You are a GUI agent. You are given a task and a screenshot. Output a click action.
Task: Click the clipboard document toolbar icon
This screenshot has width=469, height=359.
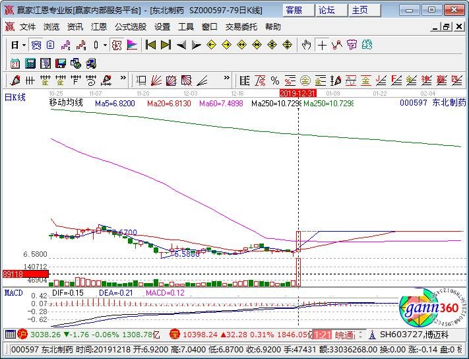(x=51, y=45)
